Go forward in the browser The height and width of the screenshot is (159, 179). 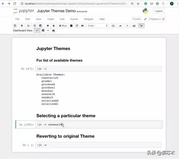(x=9, y=4)
